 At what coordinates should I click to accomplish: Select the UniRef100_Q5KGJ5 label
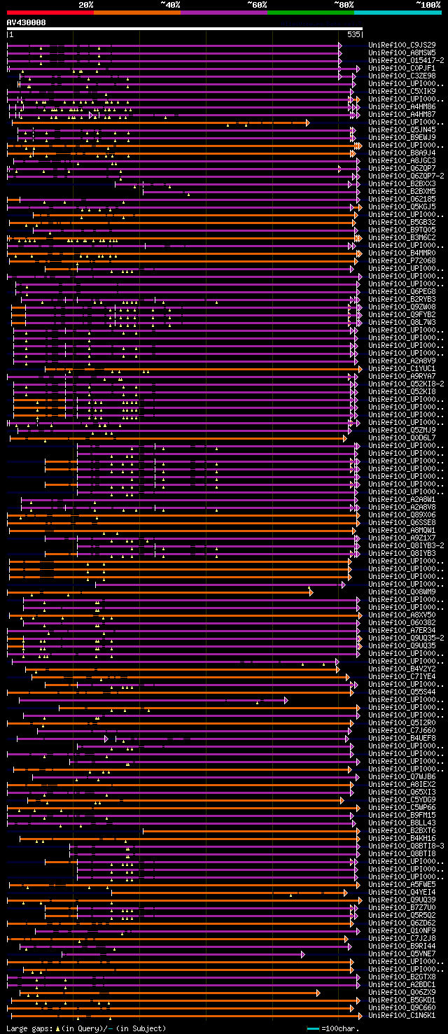coord(402,207)
